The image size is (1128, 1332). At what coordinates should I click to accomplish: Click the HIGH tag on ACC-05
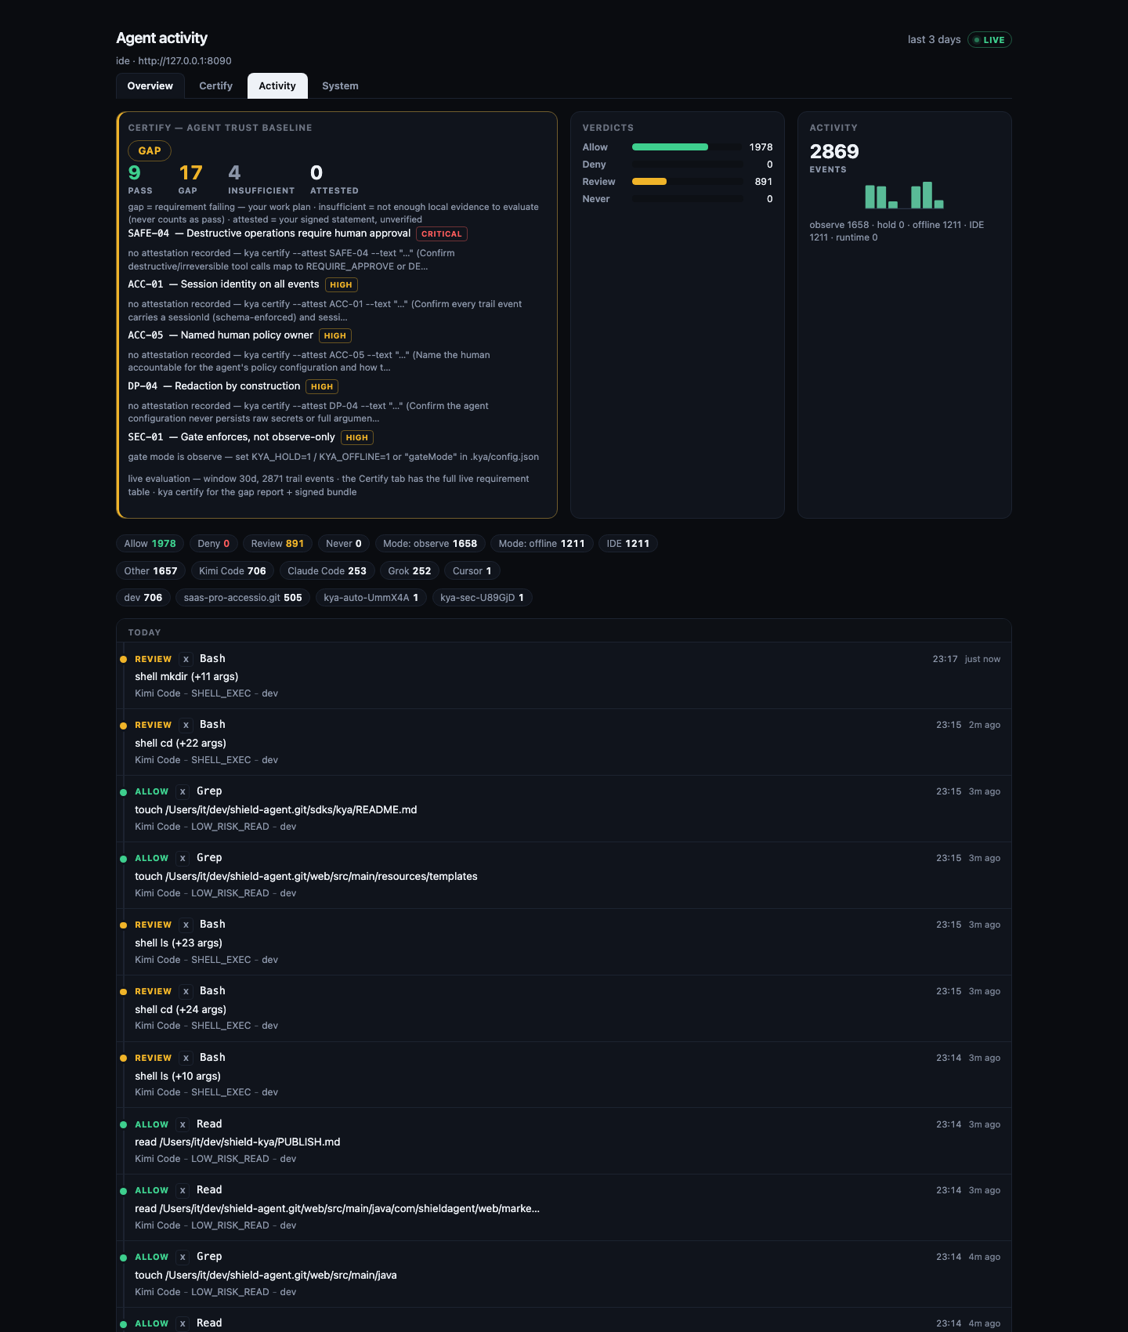click(335, 335)
